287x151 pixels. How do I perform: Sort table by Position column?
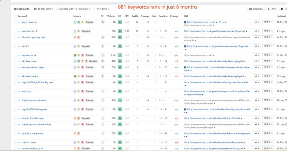[x=163, y=16]
